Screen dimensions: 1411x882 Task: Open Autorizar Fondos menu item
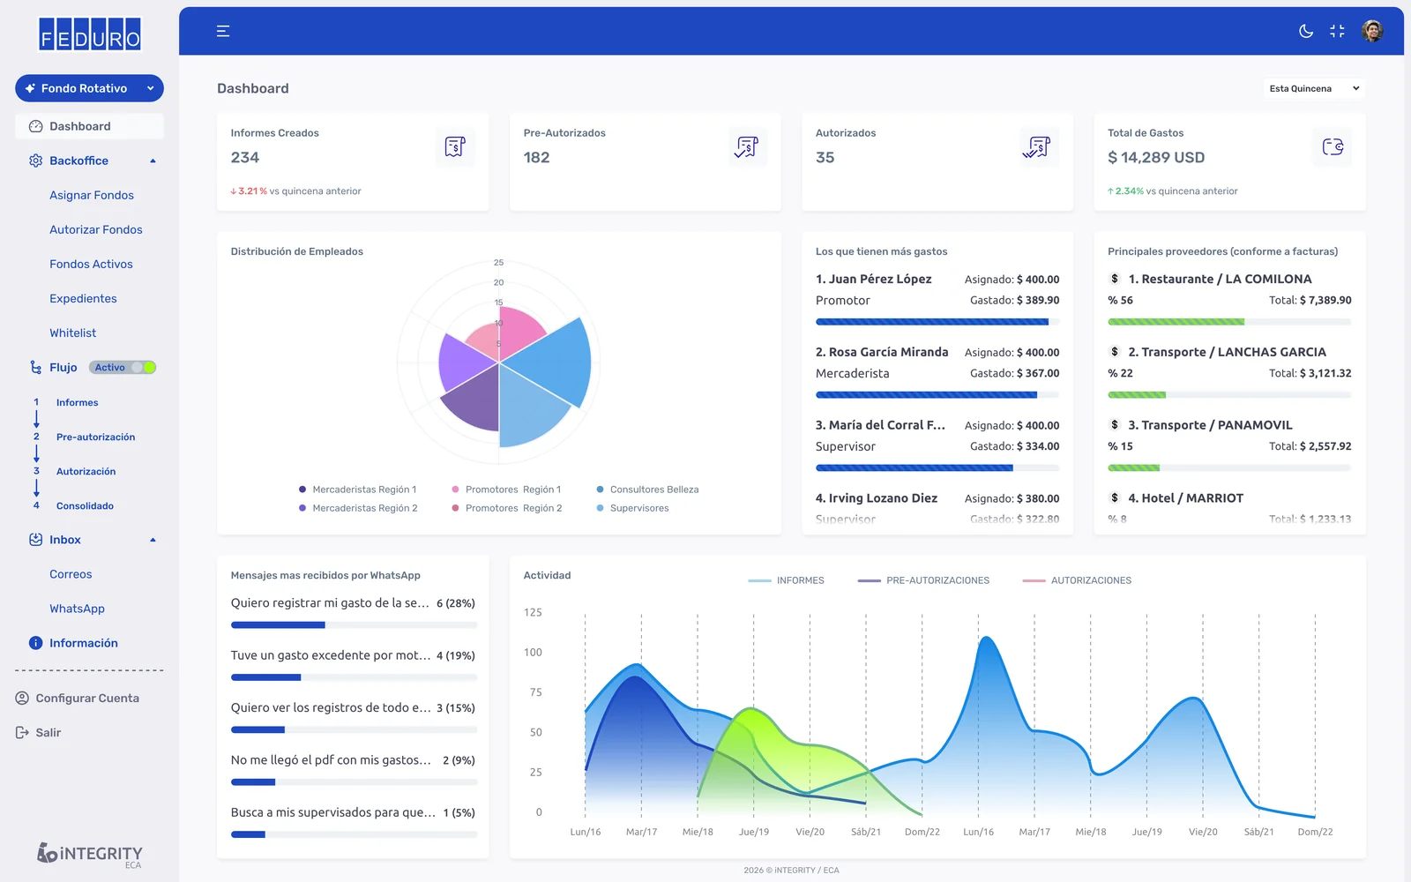pos(96,229)
